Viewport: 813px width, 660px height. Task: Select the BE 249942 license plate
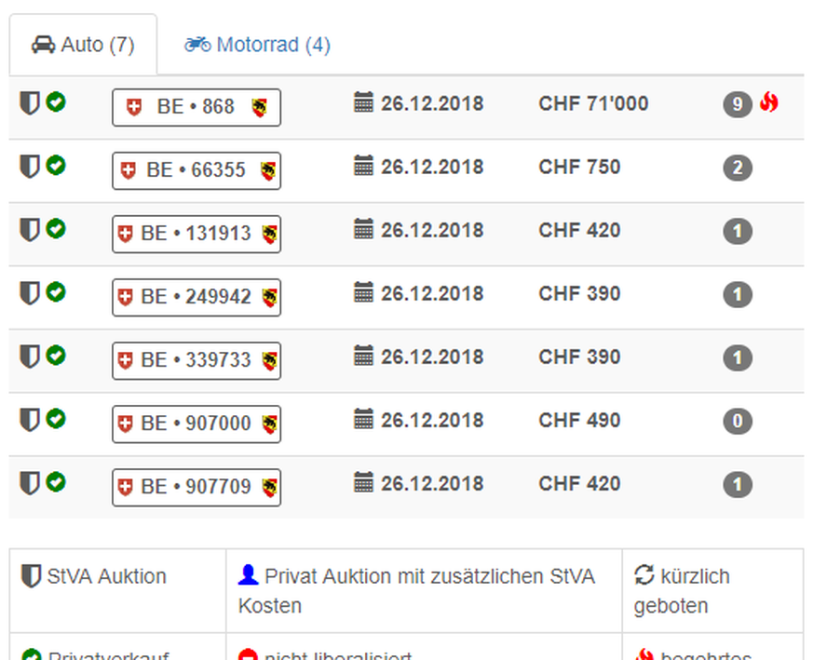196,297
